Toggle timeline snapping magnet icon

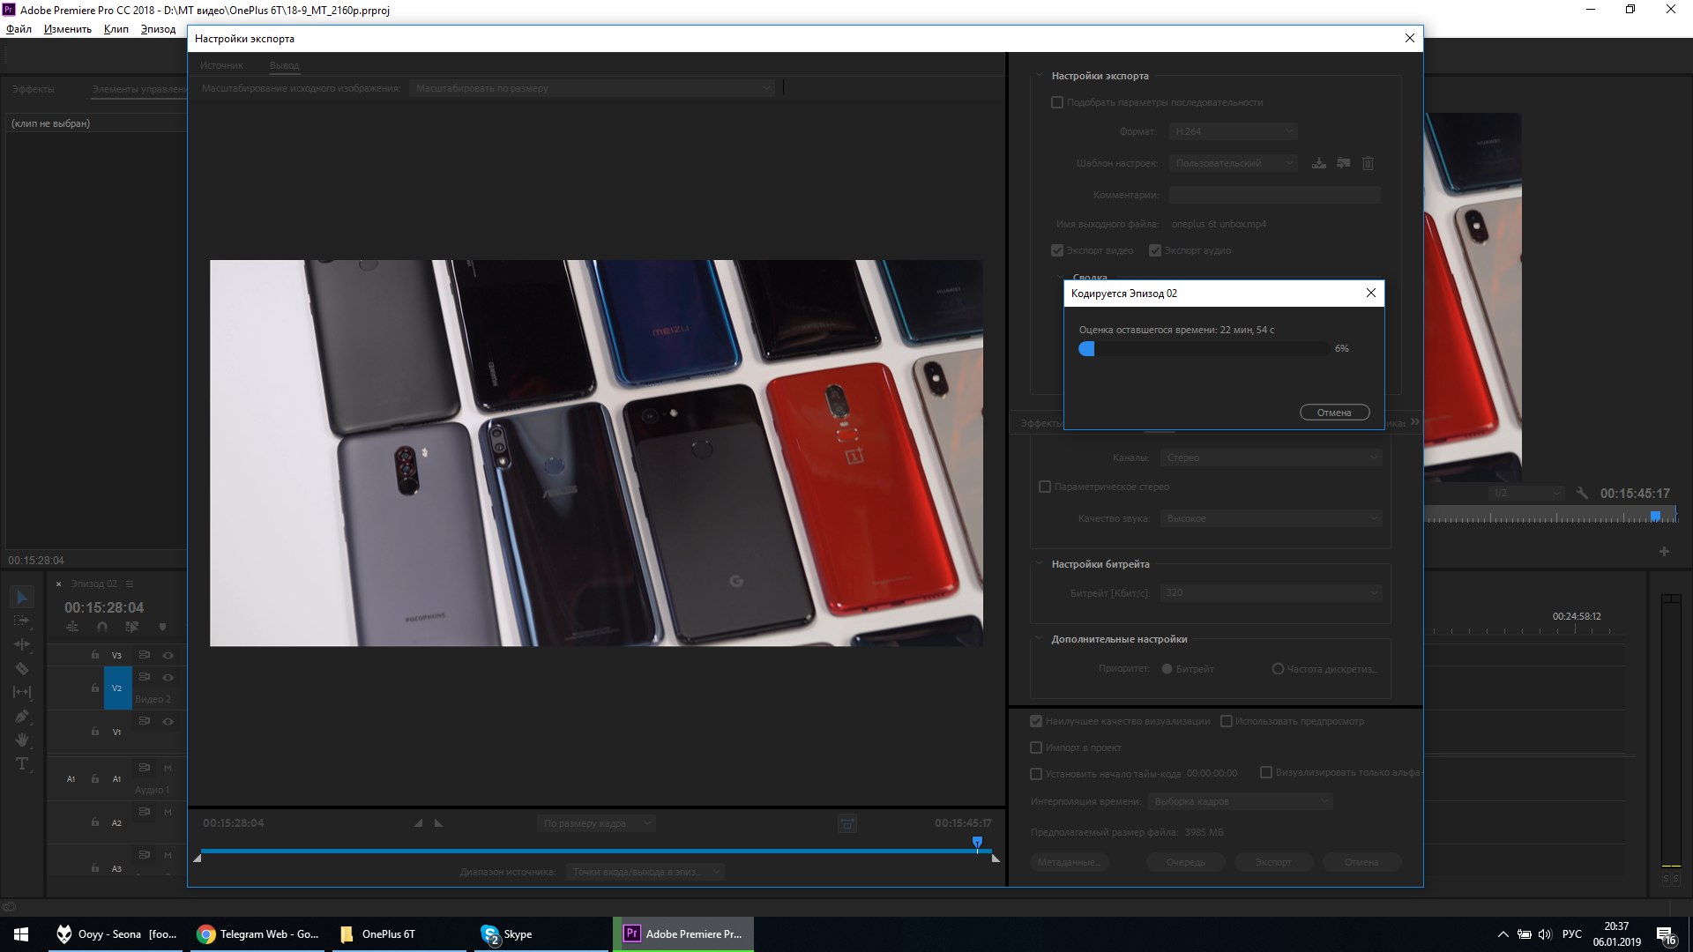coord(102,627)
